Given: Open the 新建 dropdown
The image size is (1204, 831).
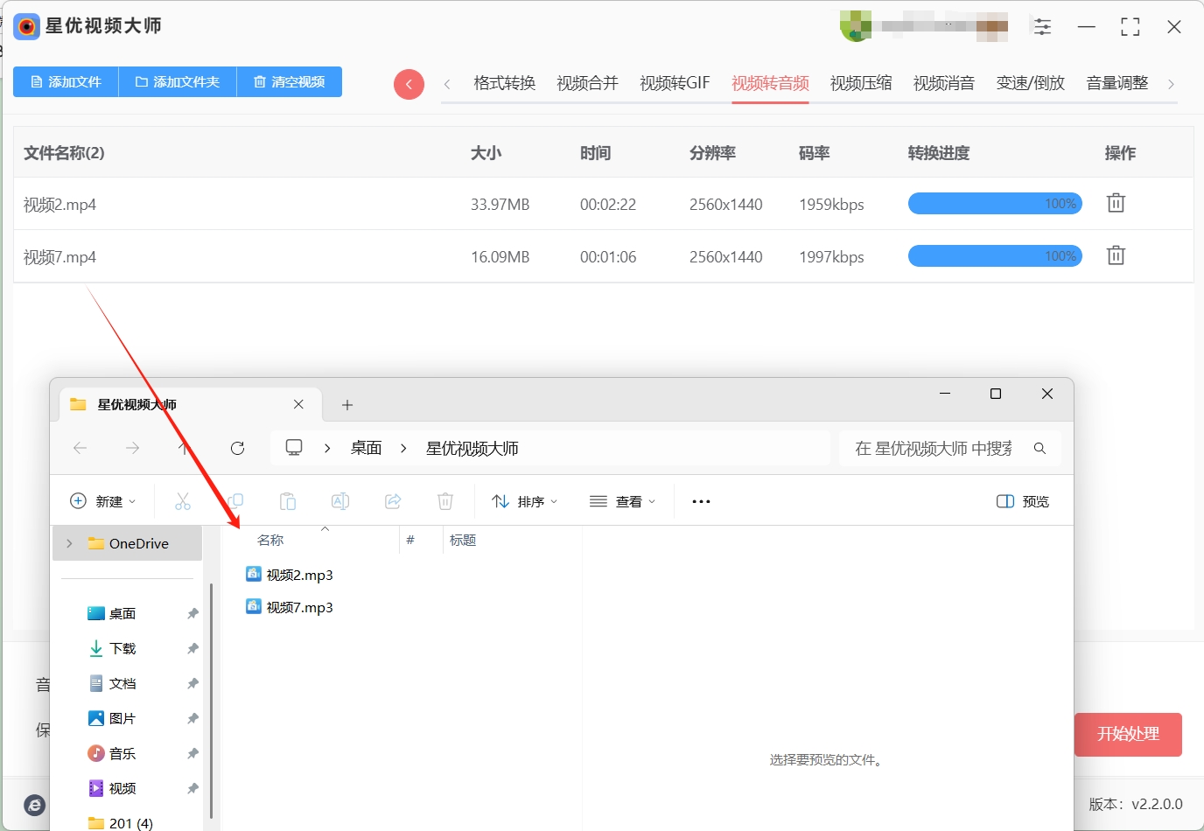Looking at the screenshot, I should (102, 501).
